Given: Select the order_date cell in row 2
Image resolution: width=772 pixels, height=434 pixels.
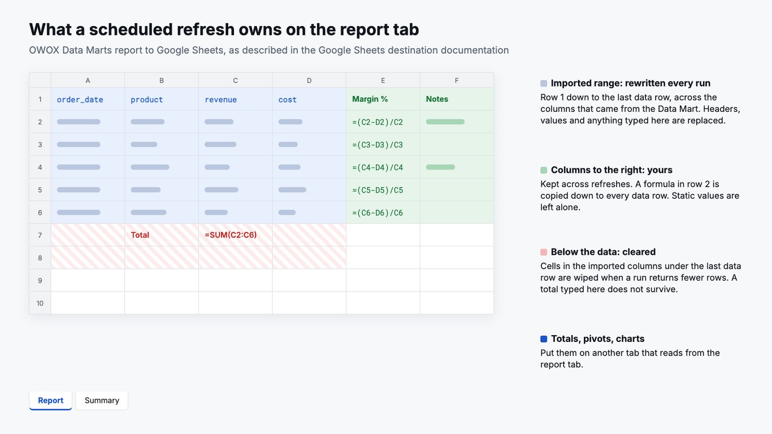Looking at the screenshot, I should click(x=88, y=121).
